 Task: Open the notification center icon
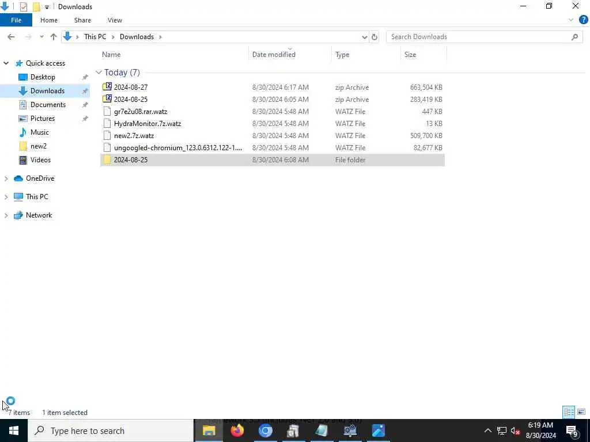click(572, 430)
